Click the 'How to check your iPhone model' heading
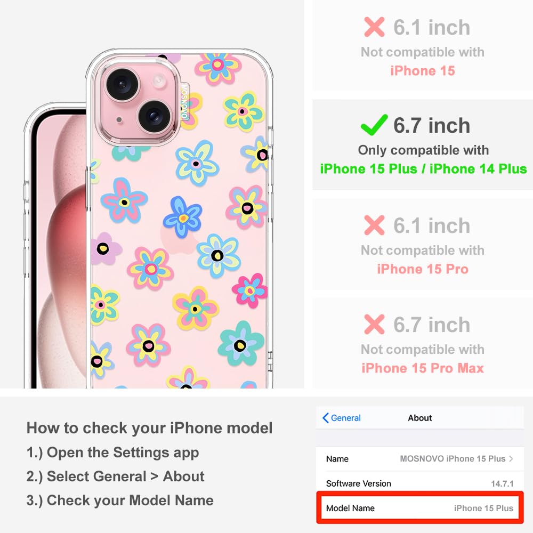Viewport: 533px width, 533px height. pos(150,427)
